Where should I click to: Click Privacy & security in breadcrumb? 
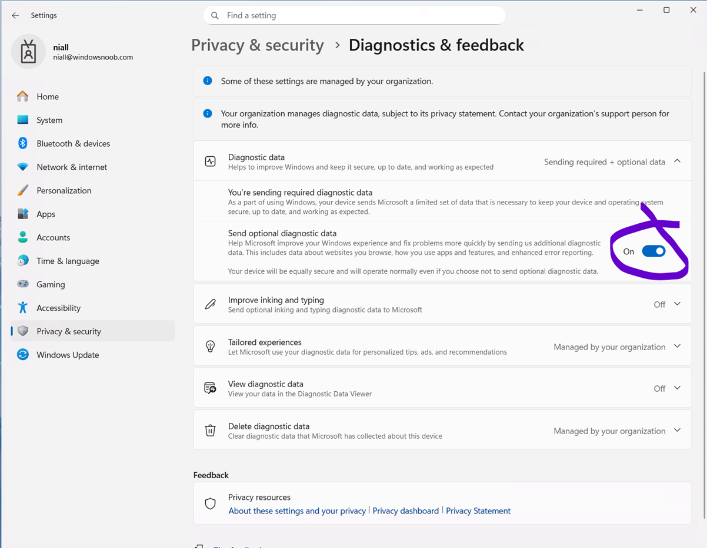(x=258, y=45)
